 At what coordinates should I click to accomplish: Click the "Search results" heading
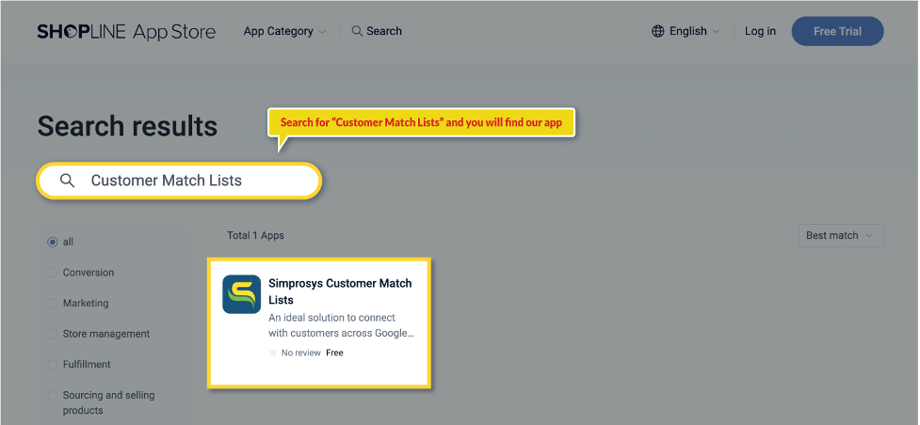pos(127,126)
